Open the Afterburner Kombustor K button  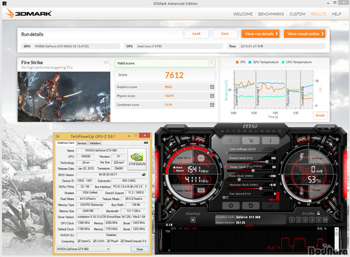tap(231, 140)
